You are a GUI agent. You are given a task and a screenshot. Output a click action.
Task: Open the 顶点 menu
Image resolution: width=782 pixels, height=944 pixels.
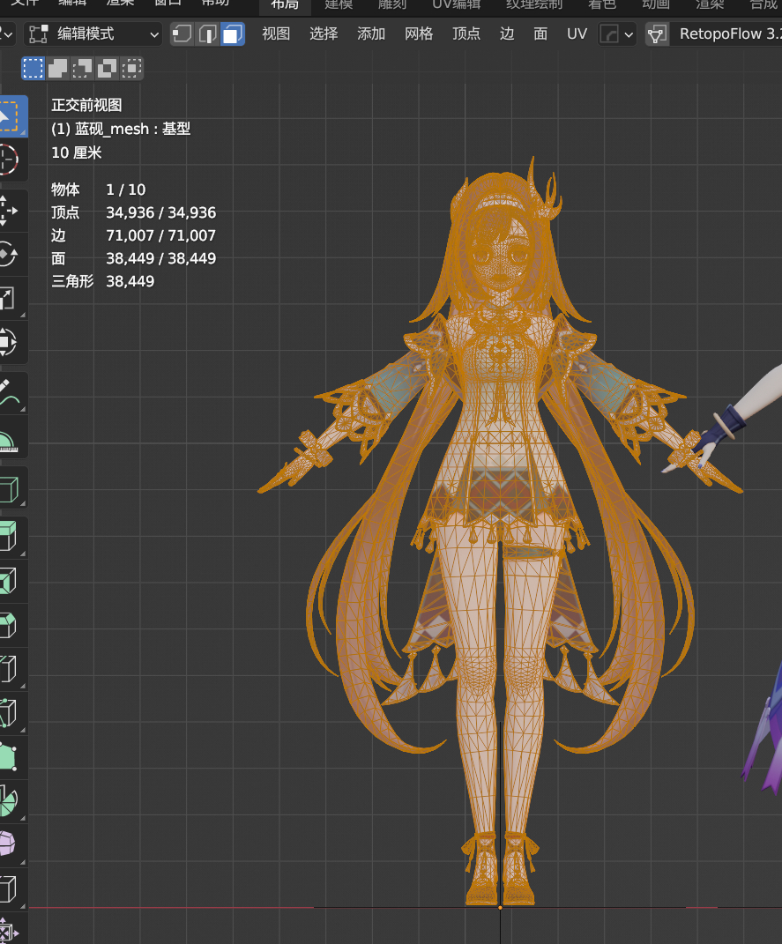click(466, 33)
